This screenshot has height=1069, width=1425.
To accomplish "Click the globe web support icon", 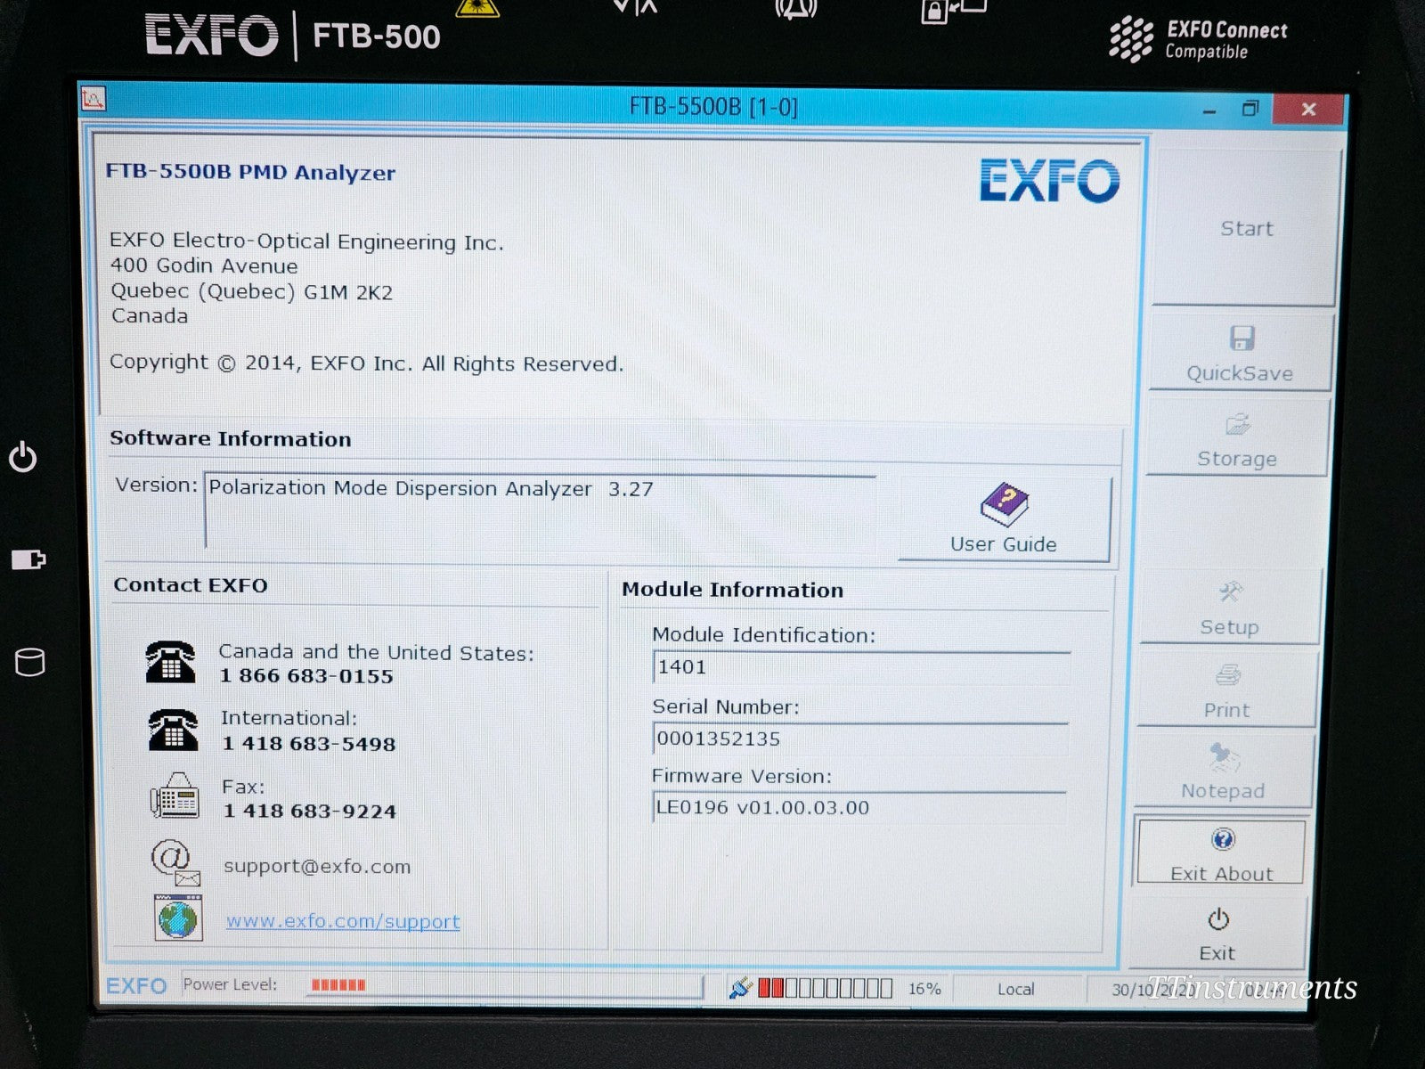I will (178, 918).
